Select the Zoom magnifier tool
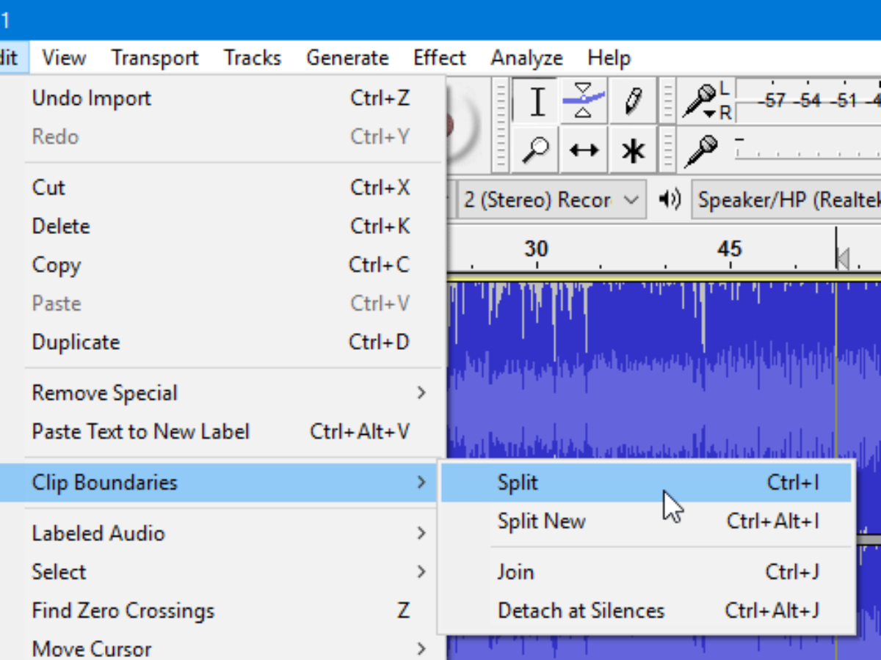This screenshot has width=881, height=660. click(536, 150)
